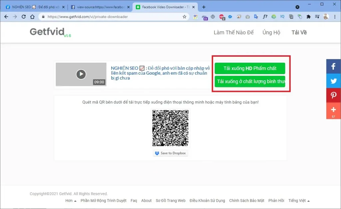Click the AdBlock Plus extension icon
The width and height of the screenshot is (341, 209).
[222, 17]
